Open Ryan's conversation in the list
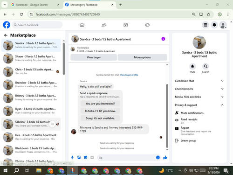 (31, 111)
